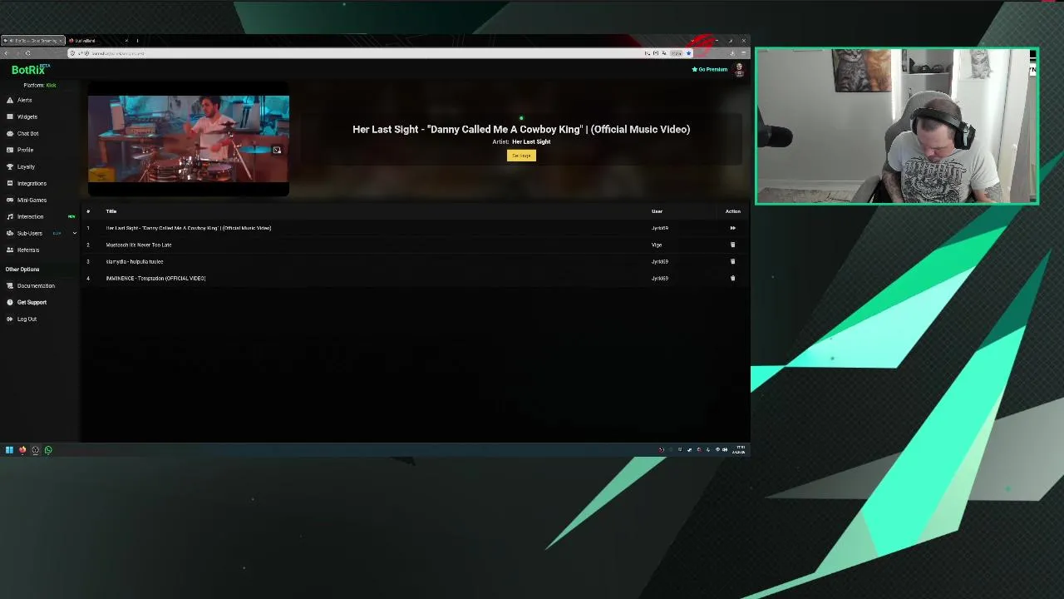1064x599 pixels.
Task: Delete IMMINENCE - Temptation from the queue
Action: [x=732, y=278]
